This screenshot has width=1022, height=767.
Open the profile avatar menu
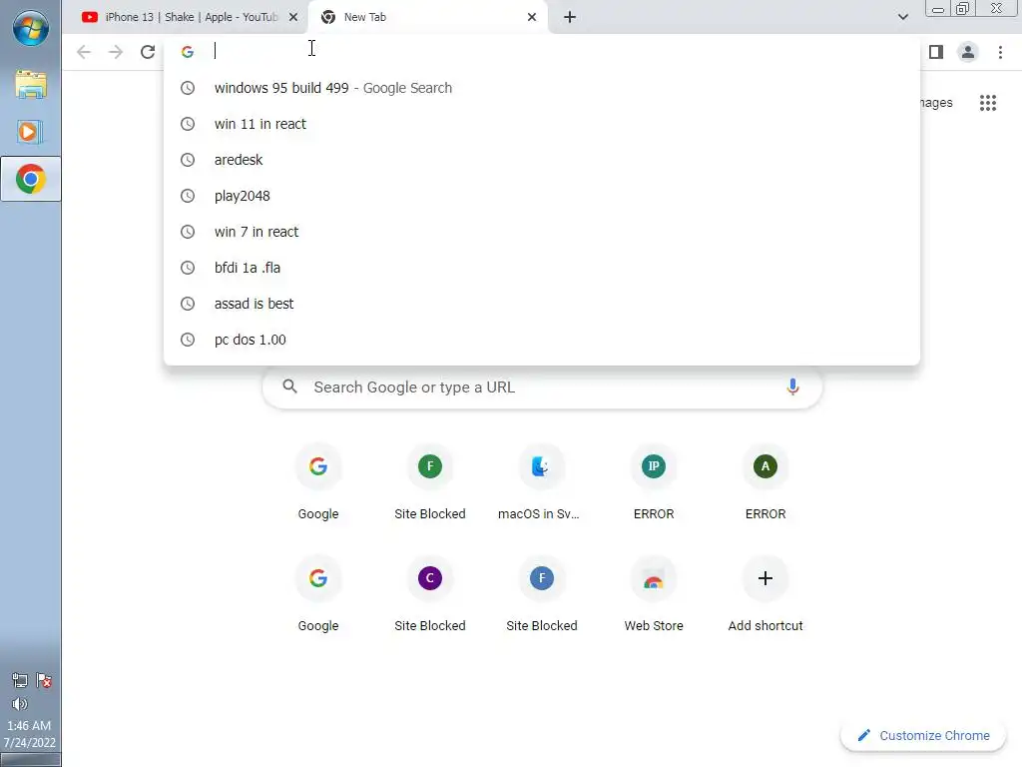point(968,52)
